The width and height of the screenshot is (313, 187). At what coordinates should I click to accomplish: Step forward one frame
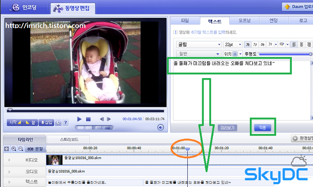click(x=109, y=119)
